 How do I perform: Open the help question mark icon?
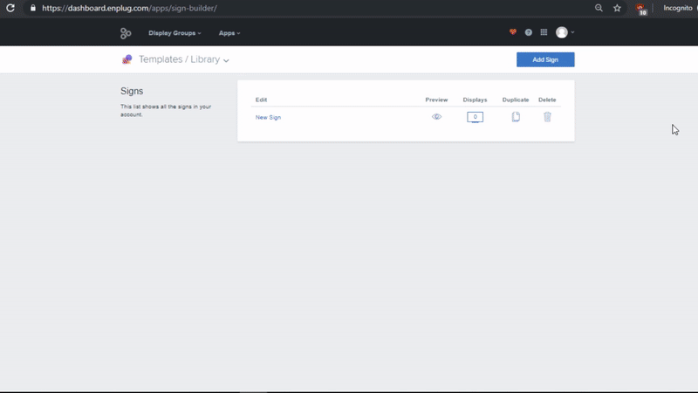529,32
